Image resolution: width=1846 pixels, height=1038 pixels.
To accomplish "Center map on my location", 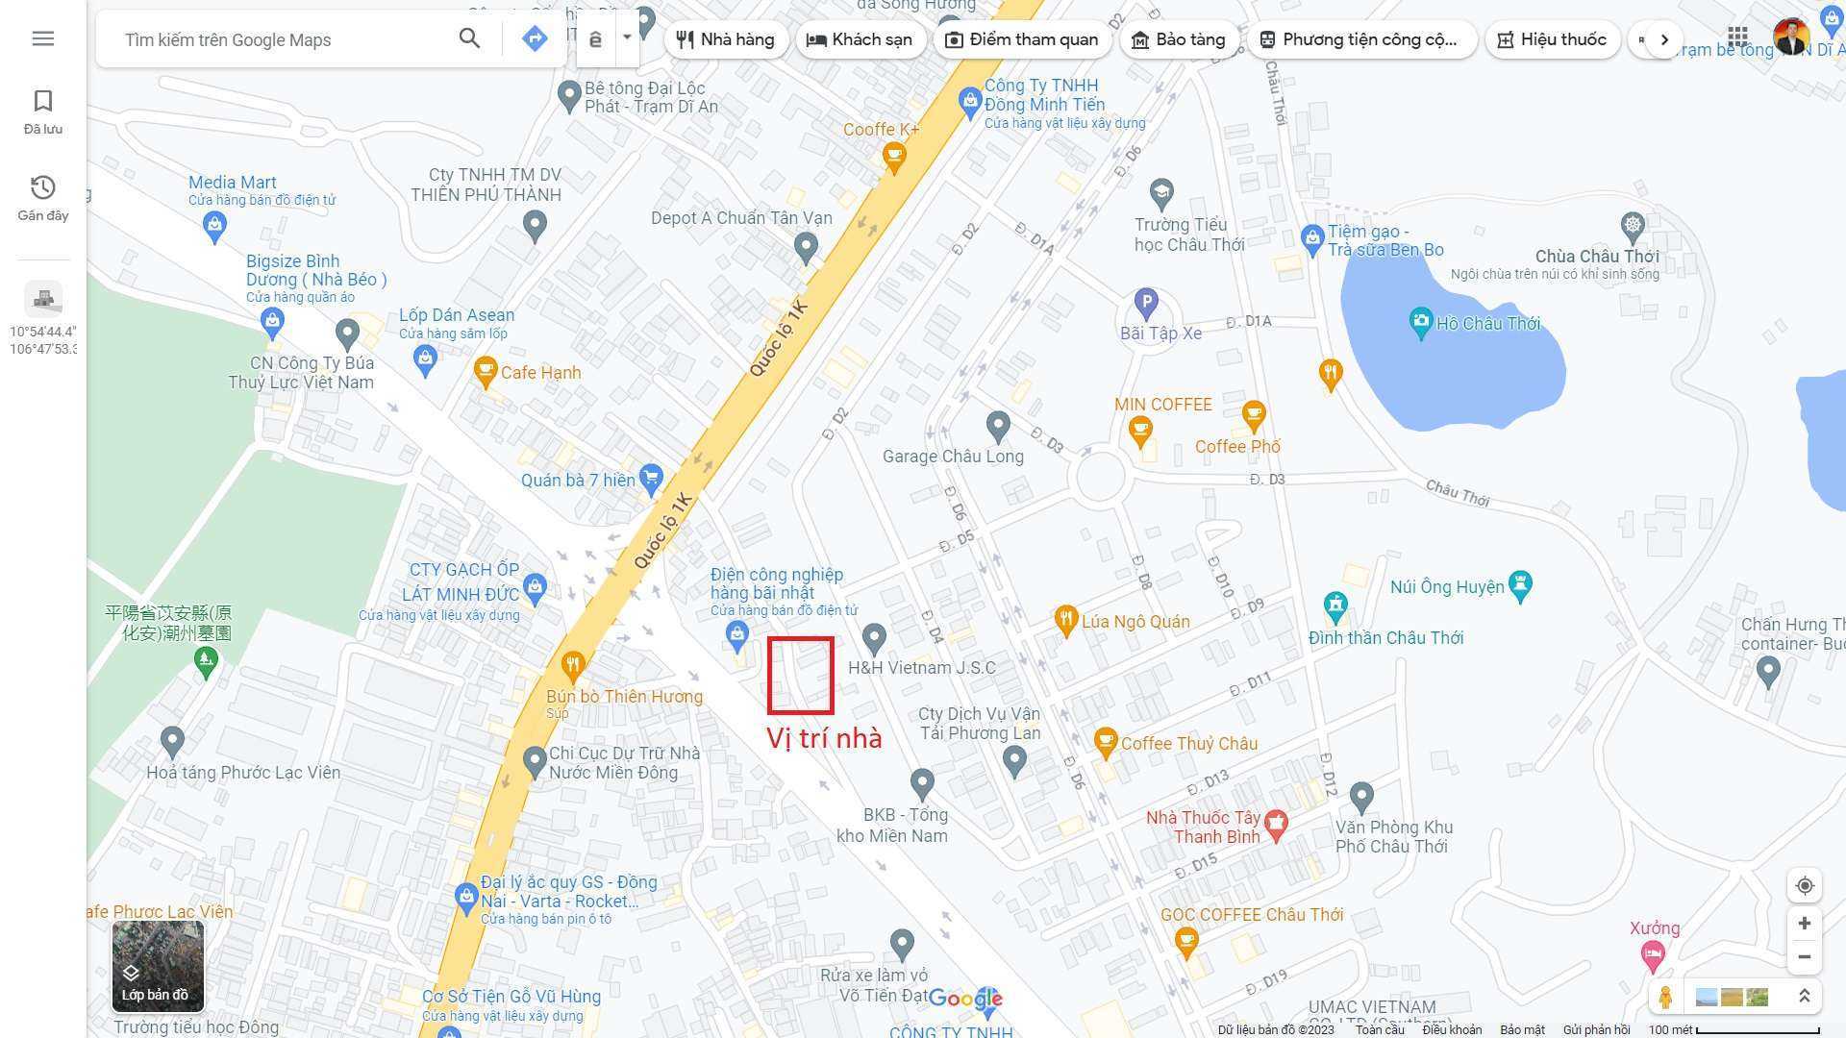I will 1805,886.
